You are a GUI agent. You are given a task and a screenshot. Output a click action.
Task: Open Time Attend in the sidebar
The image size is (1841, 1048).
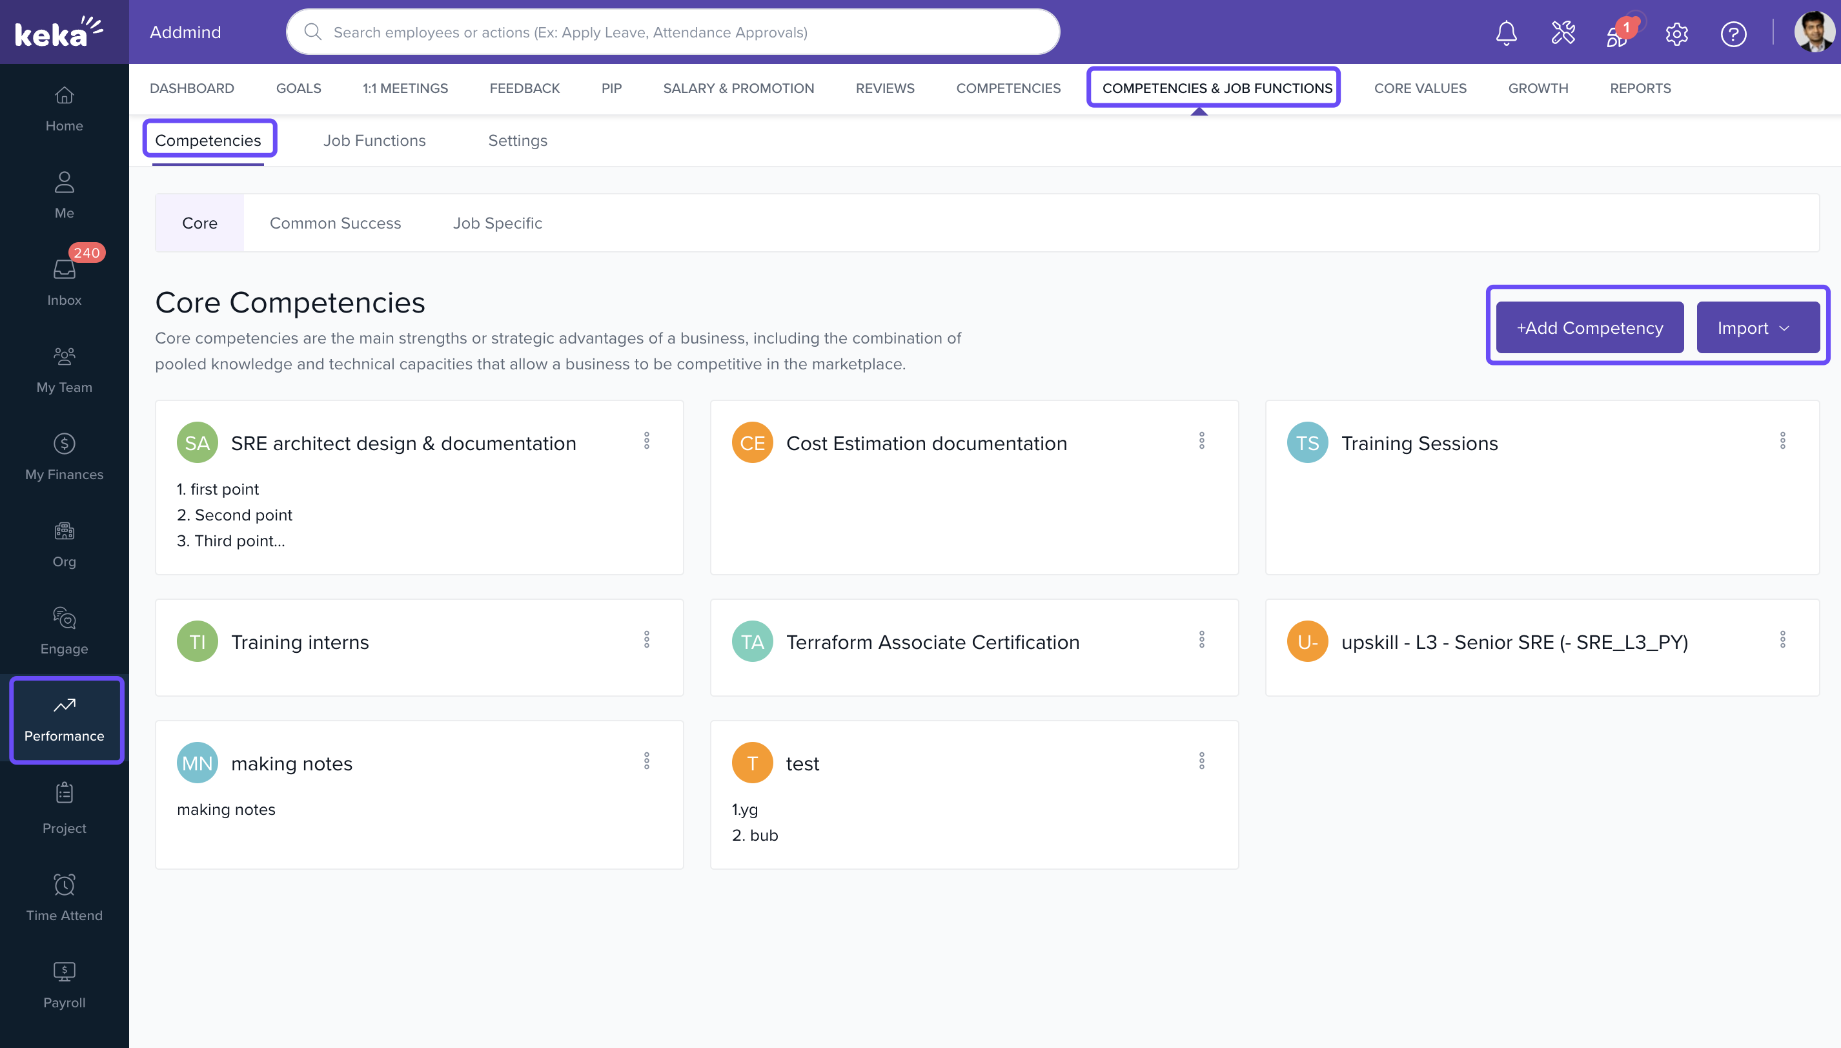(x=64, y=897)
